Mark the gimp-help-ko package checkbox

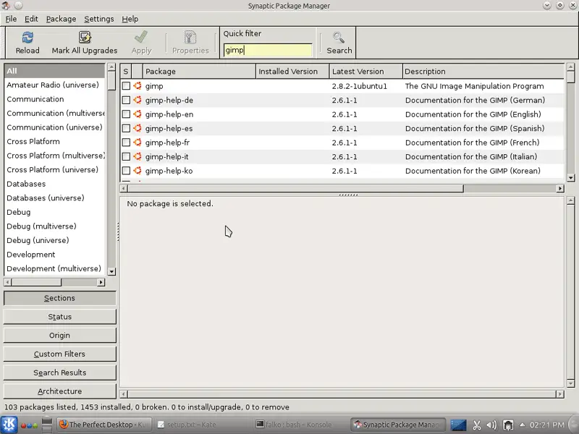(x=126, y=171)
